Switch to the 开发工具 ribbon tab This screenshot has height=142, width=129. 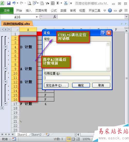[x=94, y=11]
